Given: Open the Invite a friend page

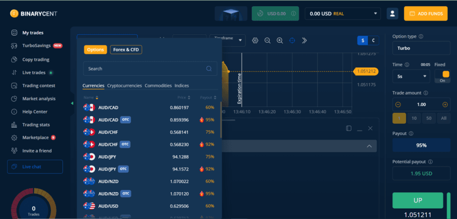Looking at the screenshot, I should [x=37, y=151].
